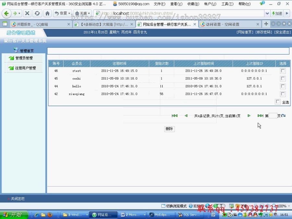Open the 3 Windows taskbar group

pyautogui.click(x=75, y=215)
